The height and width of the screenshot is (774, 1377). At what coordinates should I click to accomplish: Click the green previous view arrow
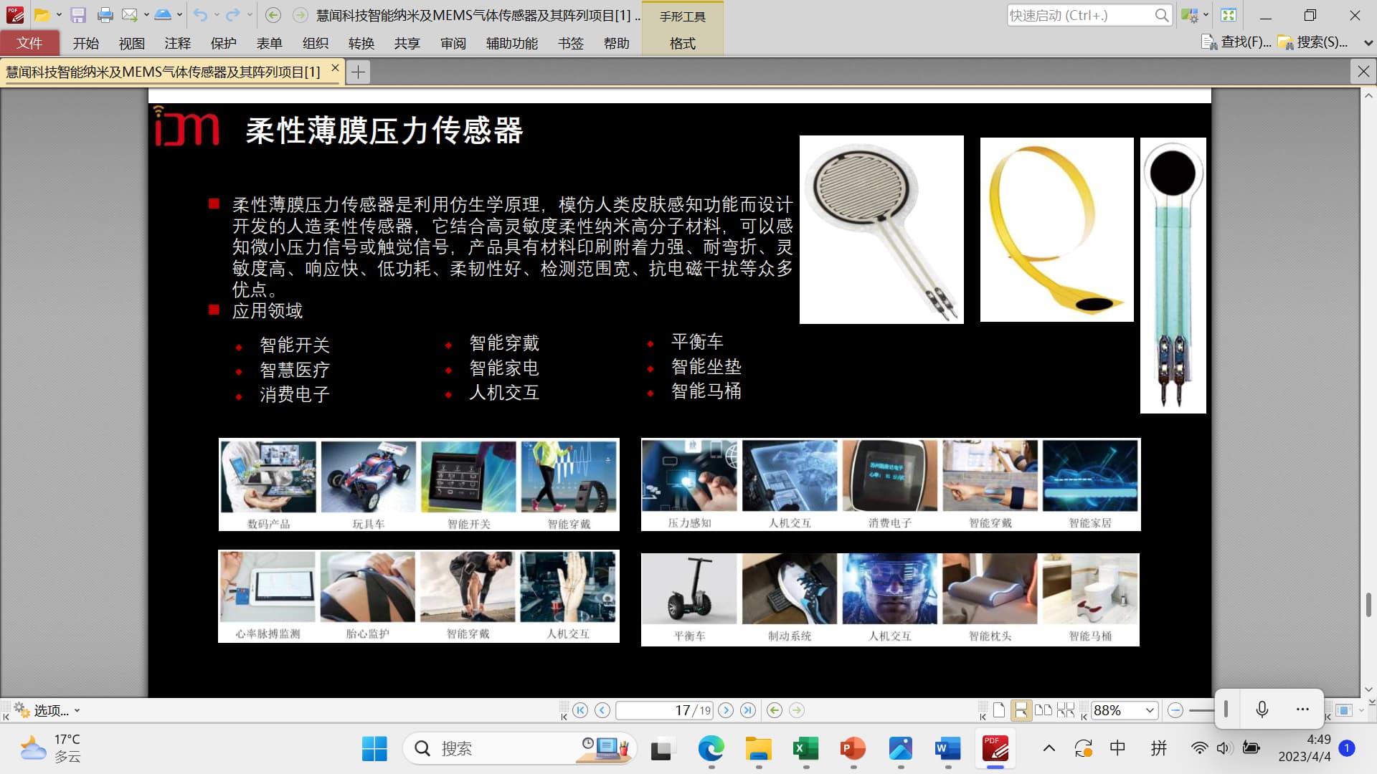(775, 710)
